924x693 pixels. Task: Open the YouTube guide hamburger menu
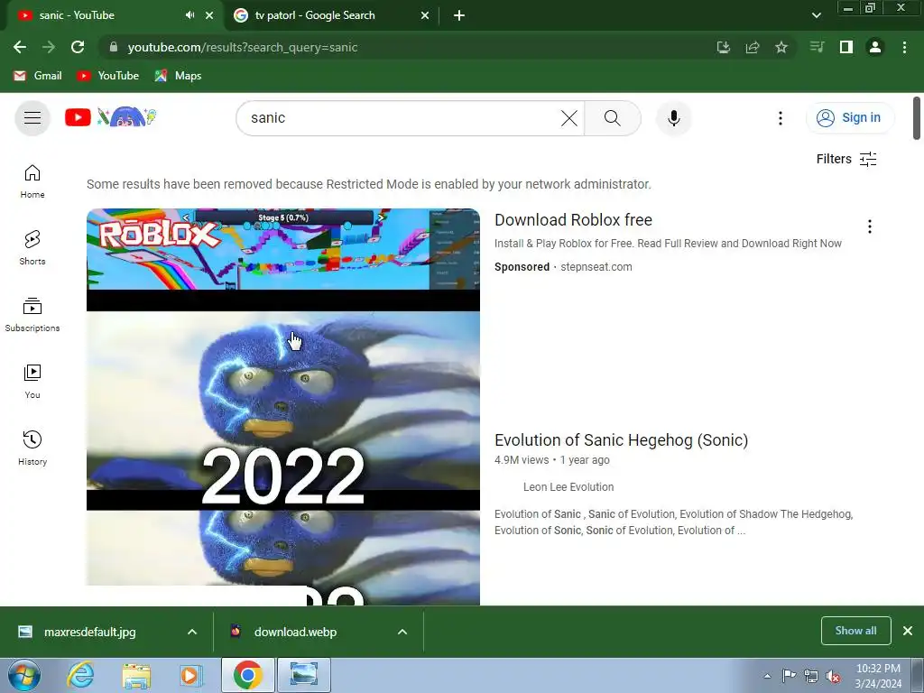point(32,118)
